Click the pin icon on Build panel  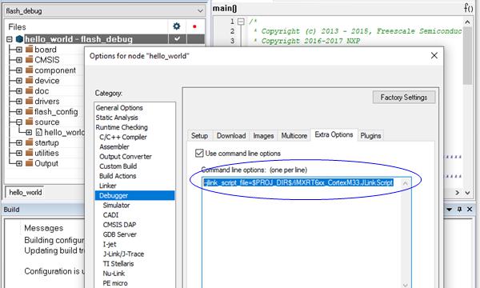point(459,210)
